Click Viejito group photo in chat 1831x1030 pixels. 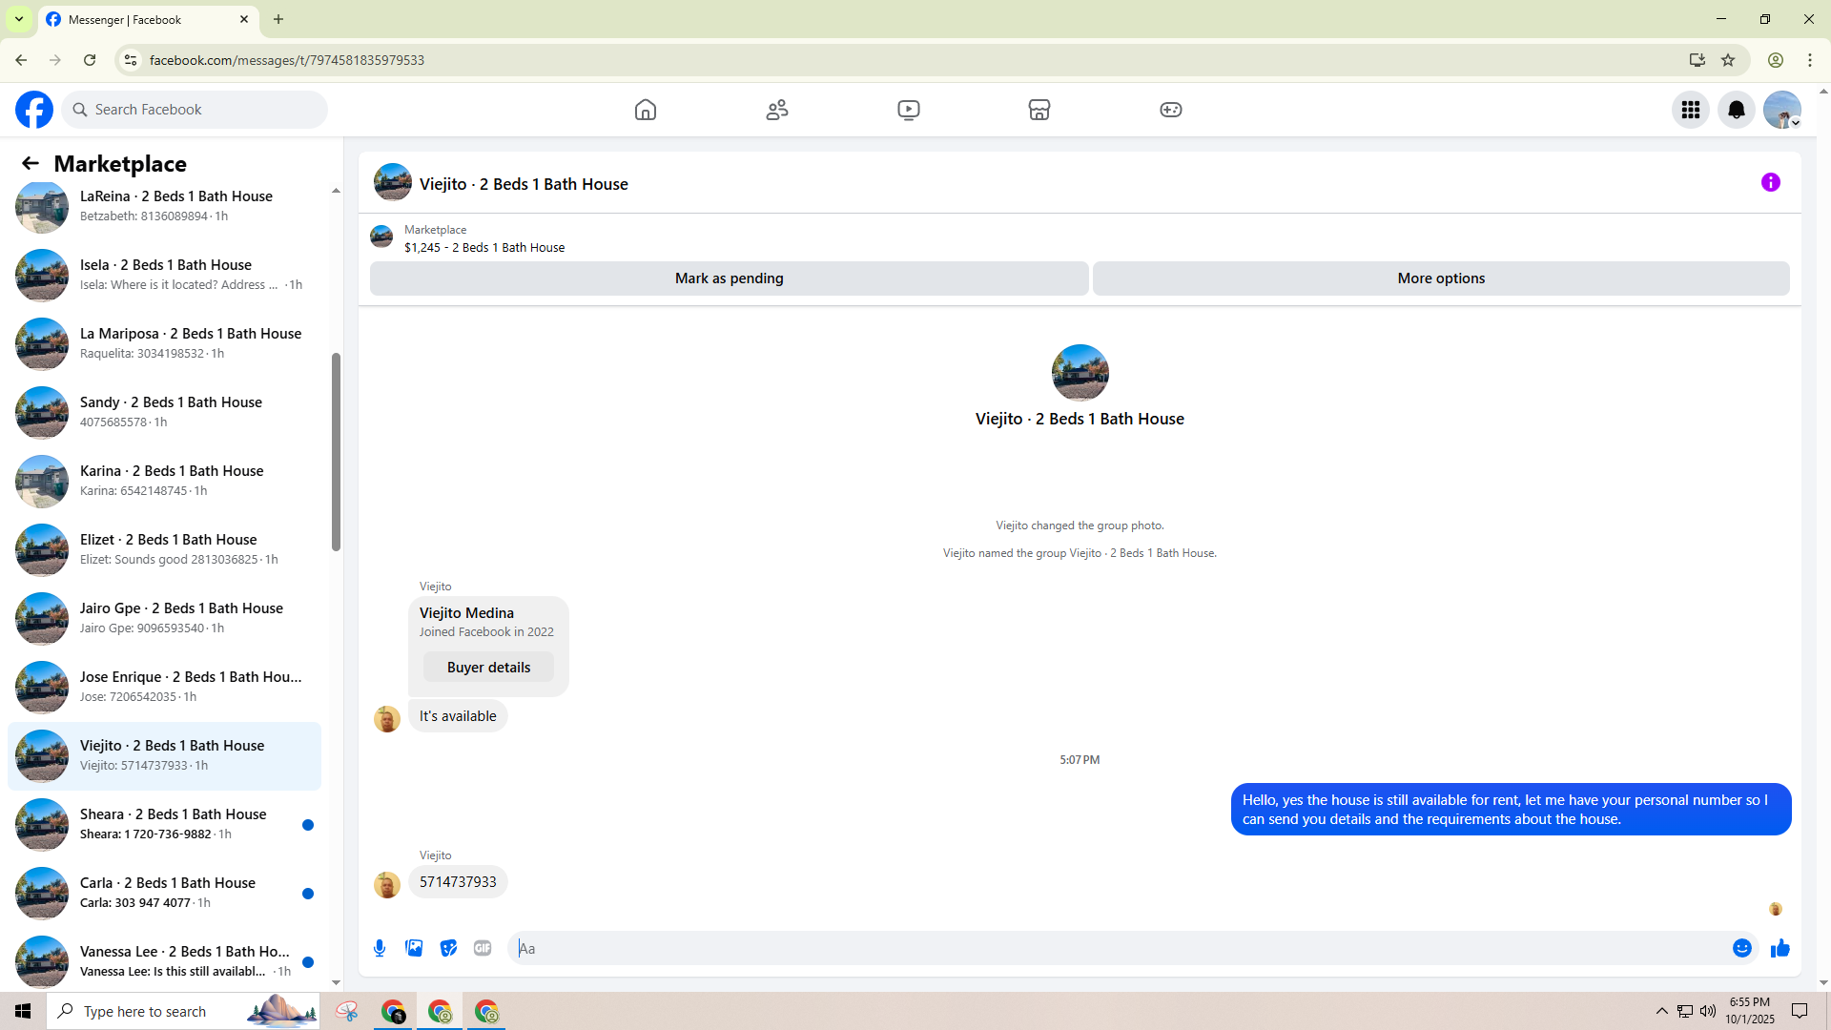tap(1080, 373)
